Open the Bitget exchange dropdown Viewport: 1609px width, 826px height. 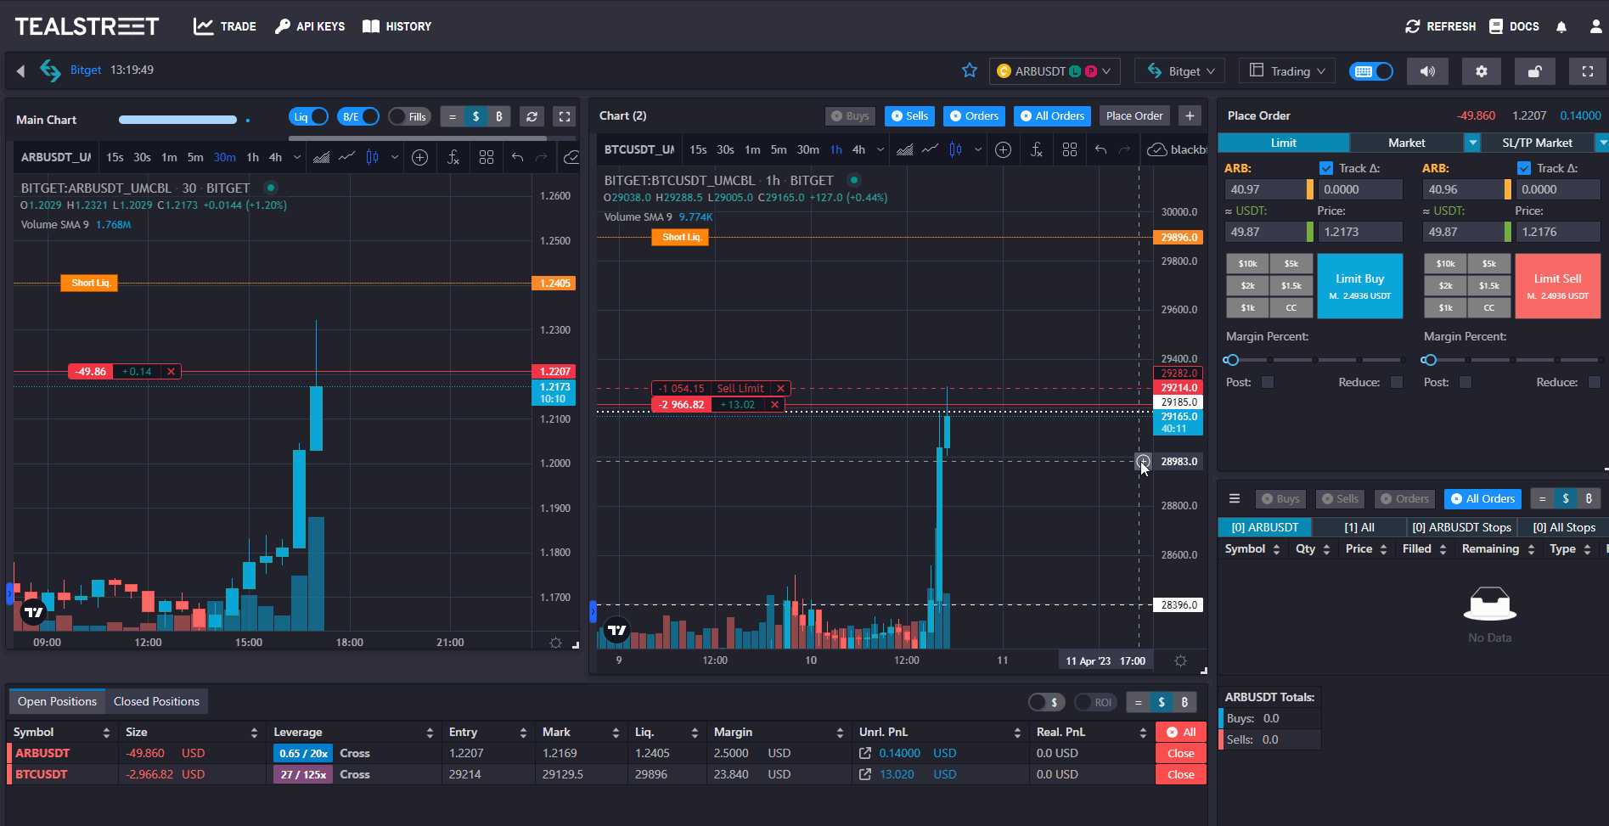point(1180,71)
